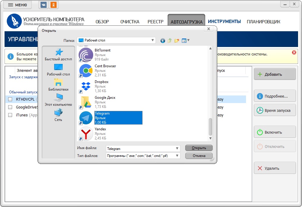This screenshot has width=302, height=207.
Task: Open Этот компьютер in places bar
Action: pos(58,100)
